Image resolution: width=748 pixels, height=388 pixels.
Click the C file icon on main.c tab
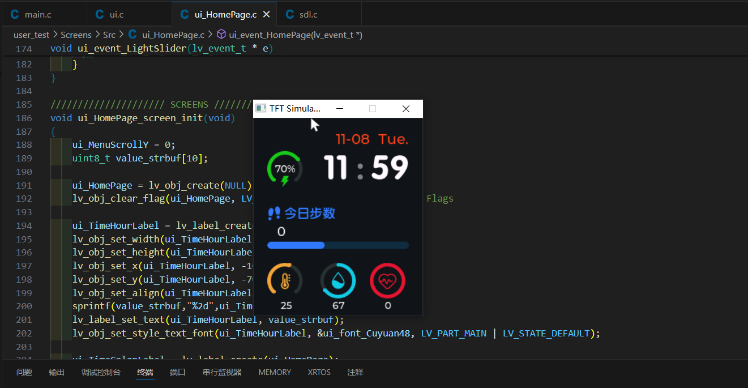[x=15, y=14]
